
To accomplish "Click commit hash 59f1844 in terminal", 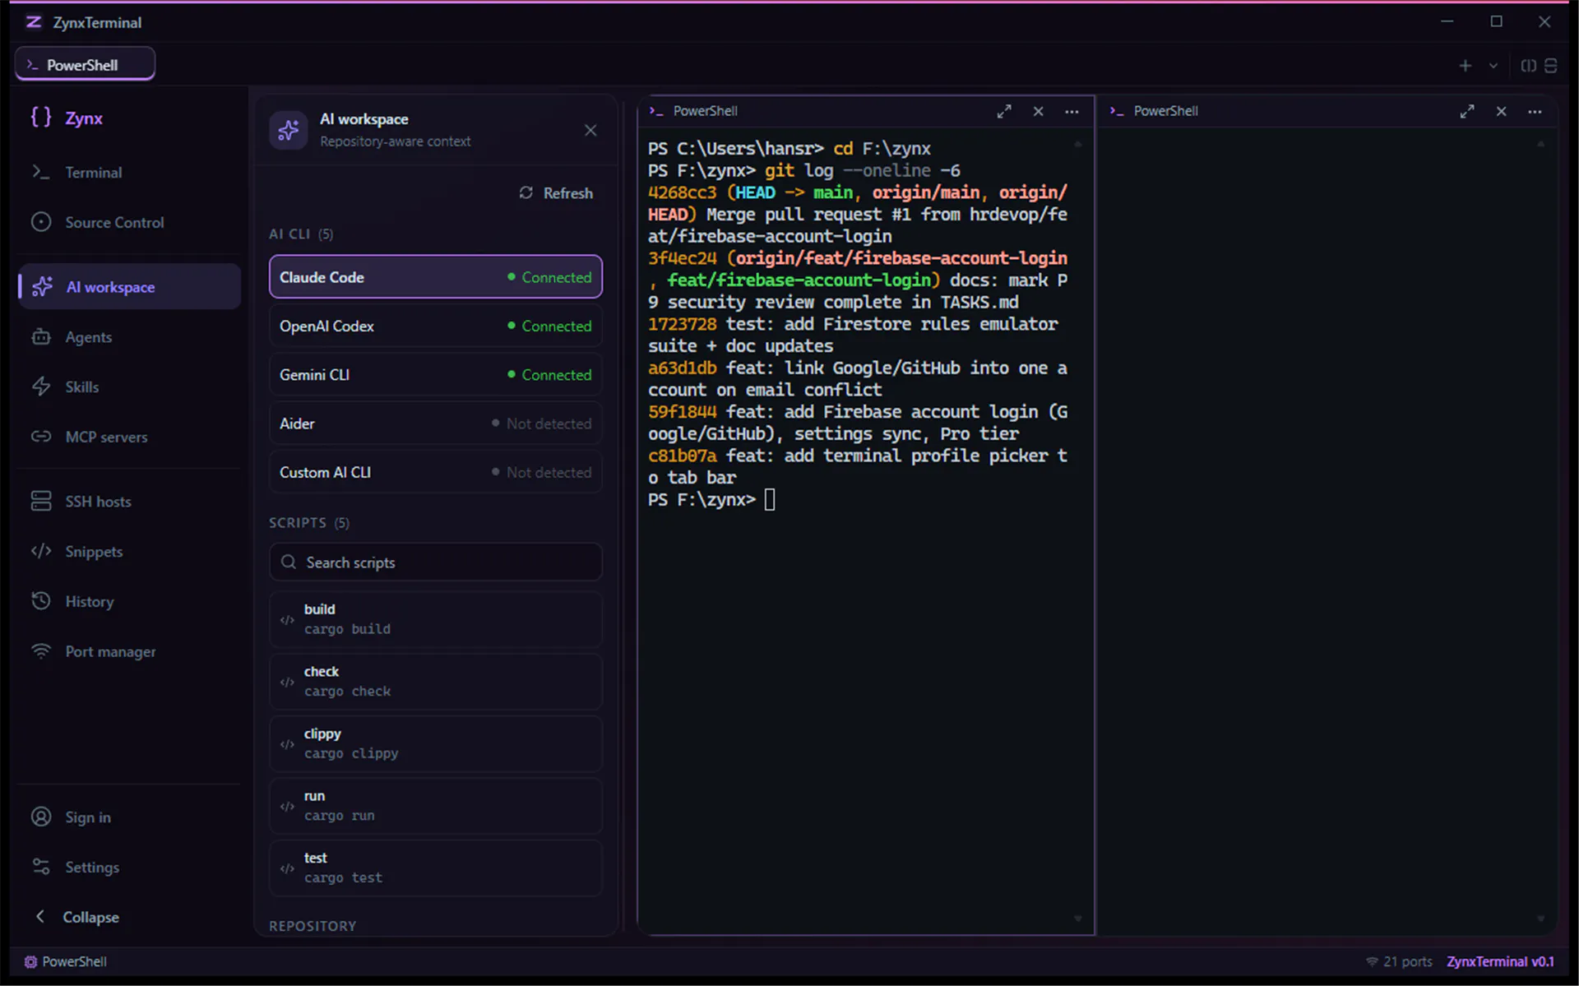I will click(682, 412).
